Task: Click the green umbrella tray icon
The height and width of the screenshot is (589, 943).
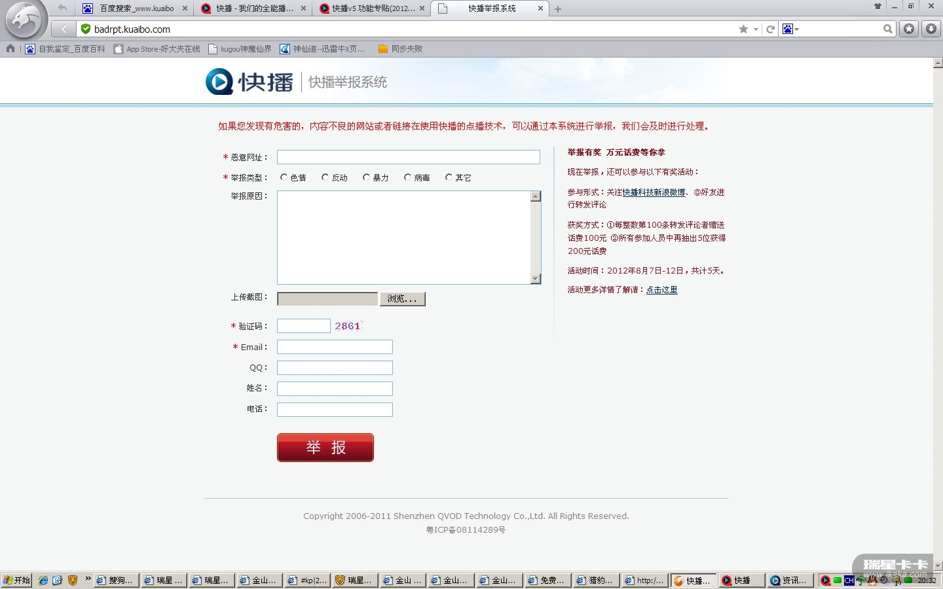Action: tap(861, 580)
